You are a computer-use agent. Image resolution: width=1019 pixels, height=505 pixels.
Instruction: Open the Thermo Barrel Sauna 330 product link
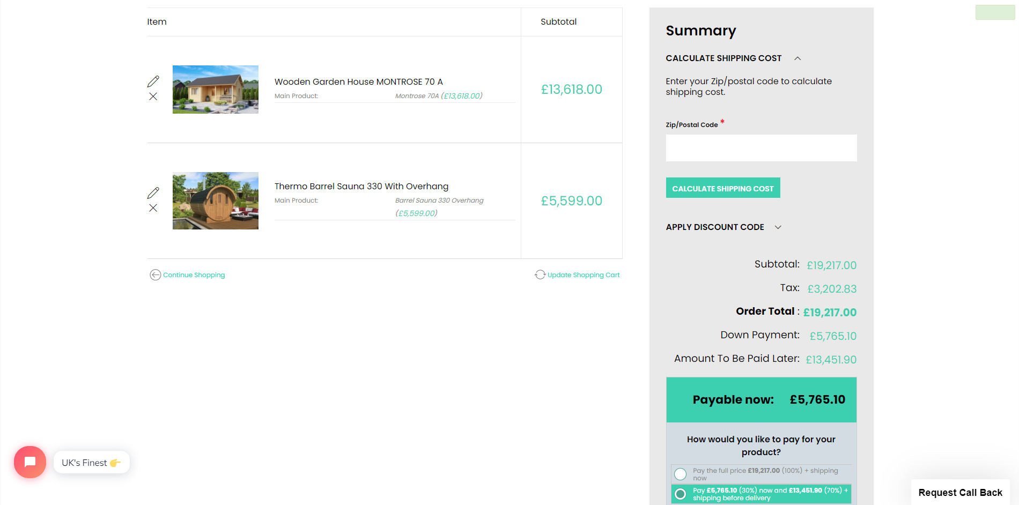pyautogui.click(x=361, y=187)
